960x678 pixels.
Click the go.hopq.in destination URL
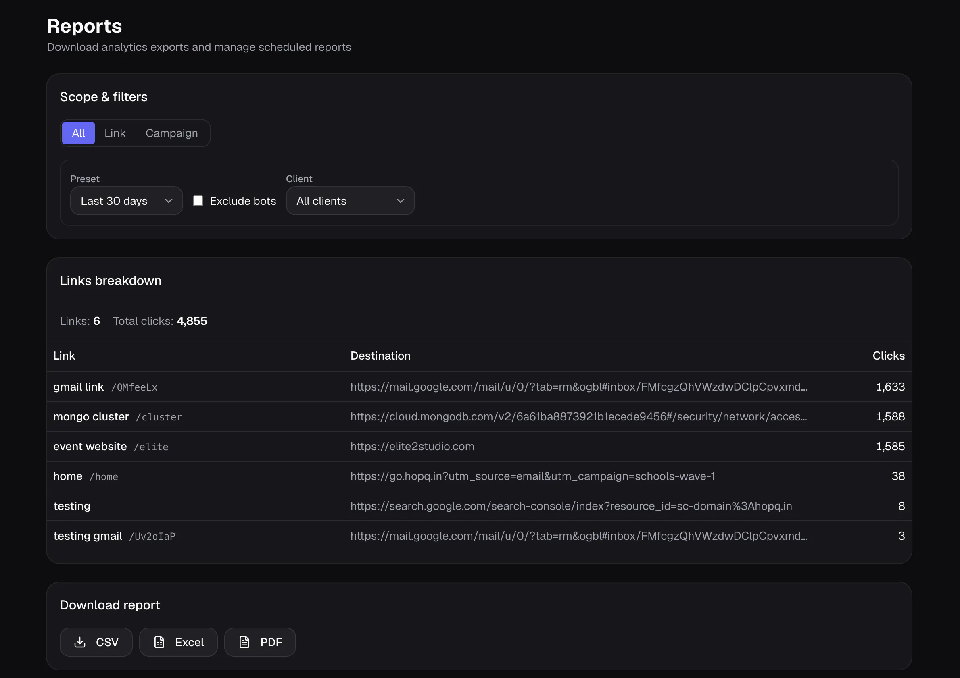pos(533,476)
